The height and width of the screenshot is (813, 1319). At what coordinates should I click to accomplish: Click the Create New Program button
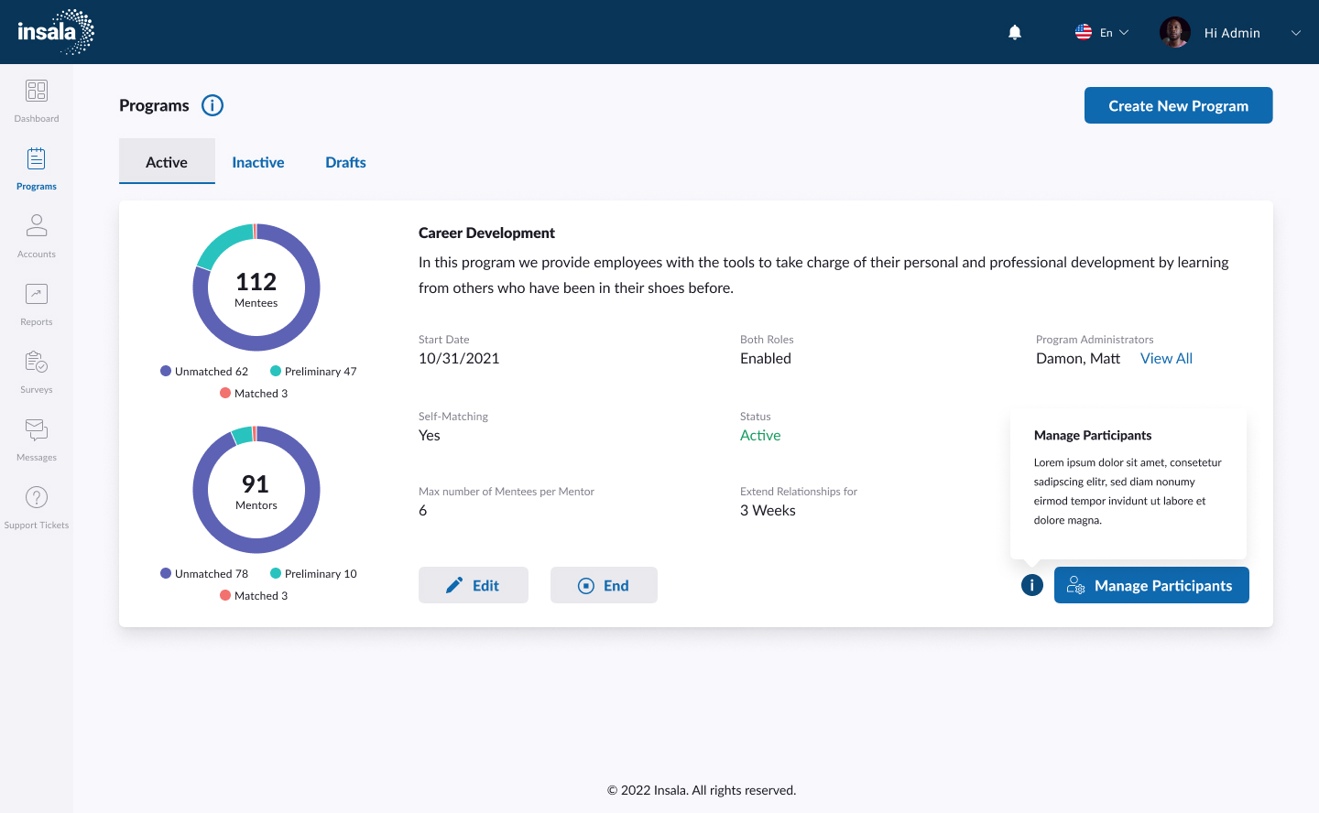coord(1178,105)
